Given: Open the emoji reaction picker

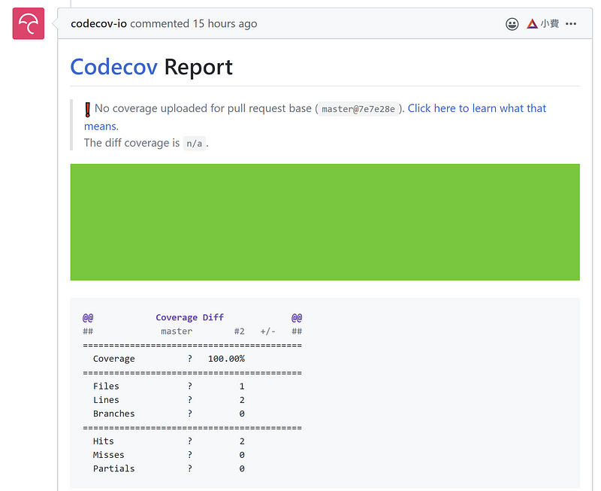Looking at the screenshot, I should 512,24.
